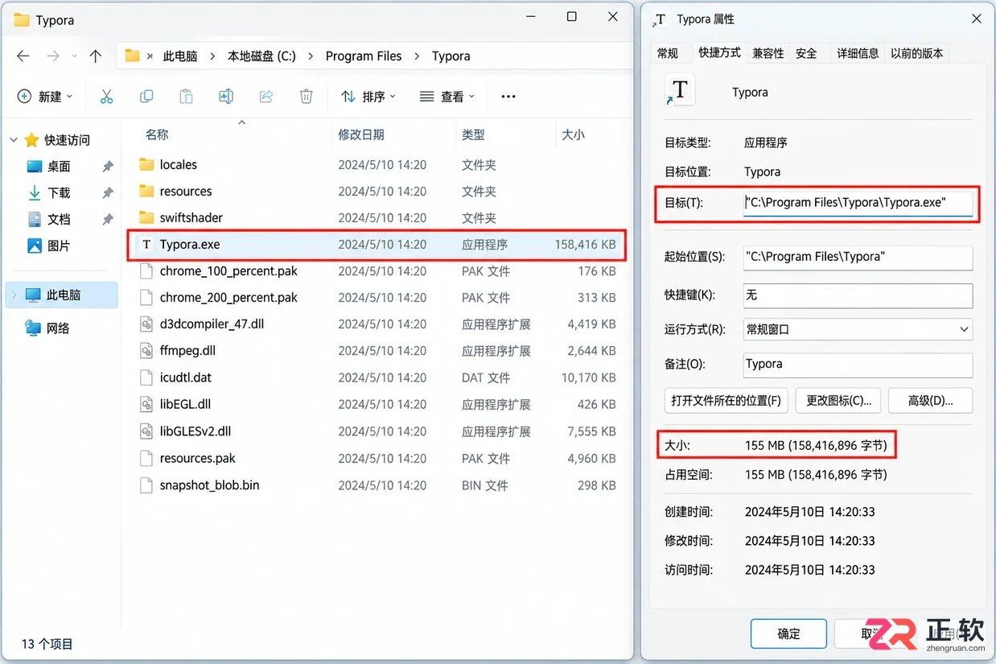Screen dimensions: 996x664
Task: Select the chrome_200_percent.pak file name
Action: point(228,298)
